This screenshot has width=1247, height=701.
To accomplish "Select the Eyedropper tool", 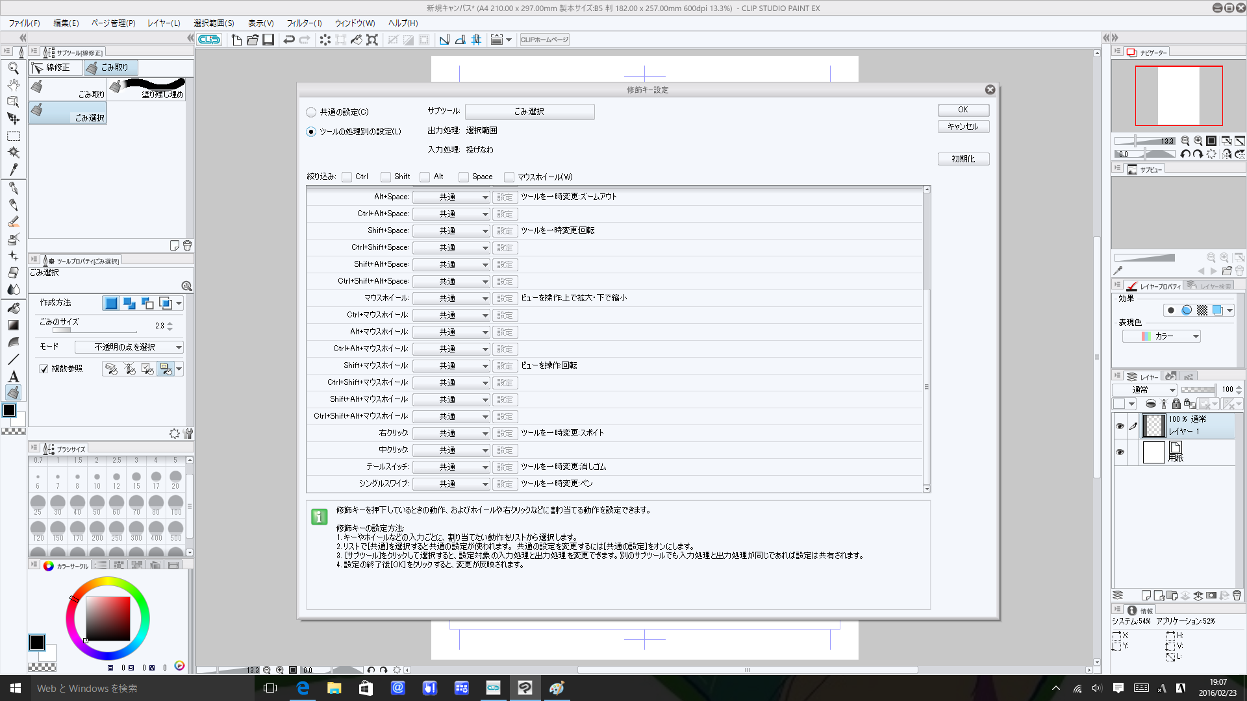I will tap(13, 169).
